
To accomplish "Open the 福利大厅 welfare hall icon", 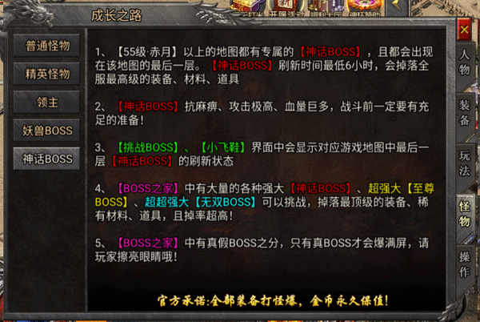I will point(326,8).
